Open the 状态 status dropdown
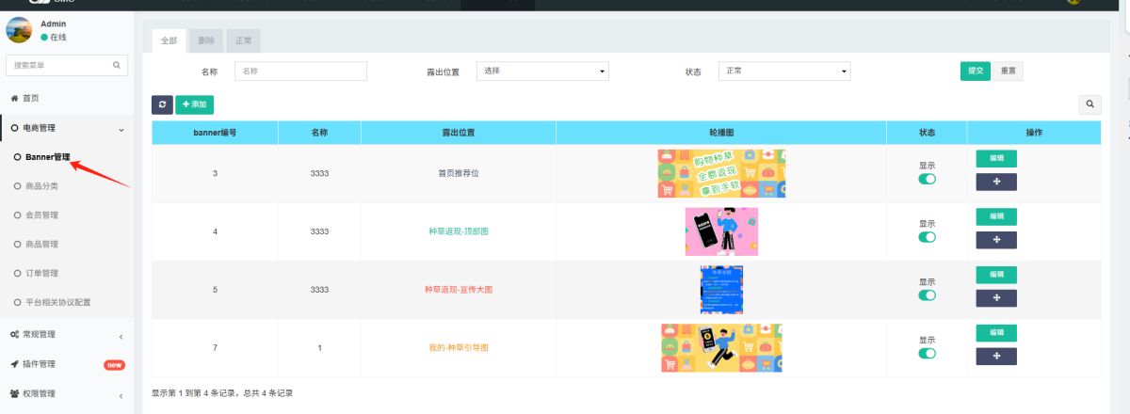The image size is (1130, 414). click(784, 72)
